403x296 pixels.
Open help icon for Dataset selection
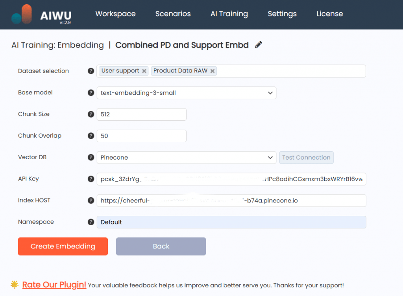point(91,71)
